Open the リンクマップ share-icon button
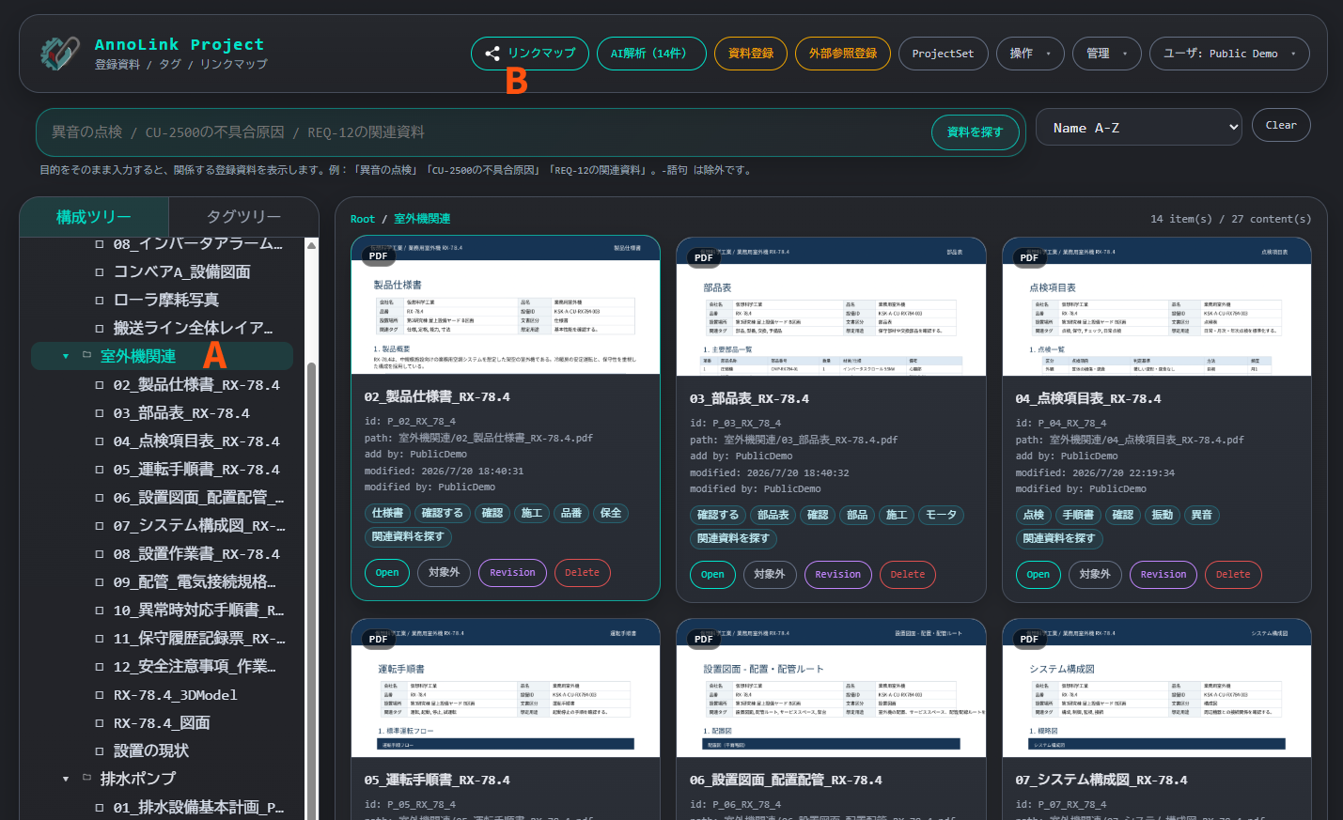Image resolution: width=1343 pixels, height=820 pixels. coord(530,54)
